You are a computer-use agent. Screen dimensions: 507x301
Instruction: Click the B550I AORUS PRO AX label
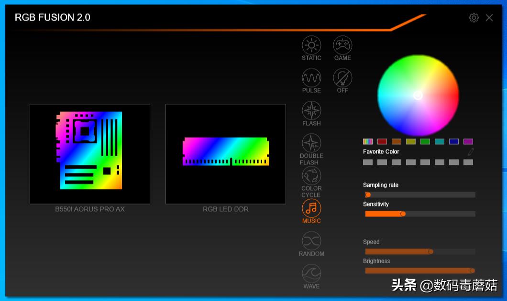[x=90, y=209]
